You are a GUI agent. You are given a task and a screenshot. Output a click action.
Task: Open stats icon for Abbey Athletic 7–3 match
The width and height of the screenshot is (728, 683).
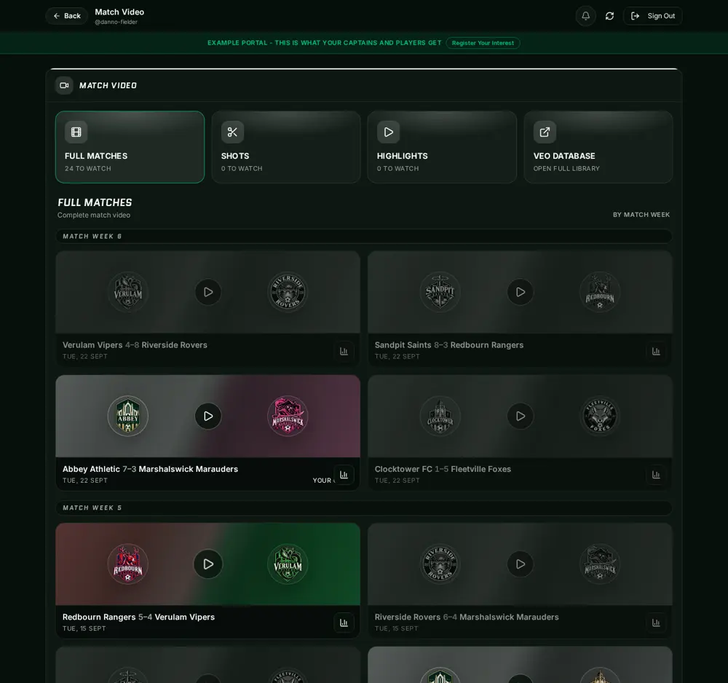click(x=344, y=475)
